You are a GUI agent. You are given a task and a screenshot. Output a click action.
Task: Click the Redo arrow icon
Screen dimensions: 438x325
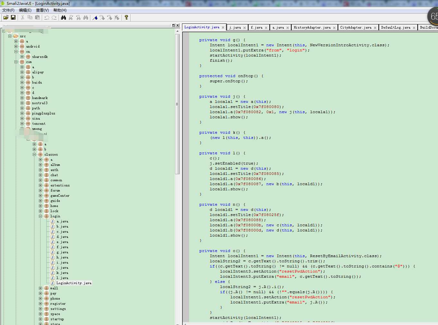click(54, 18)
